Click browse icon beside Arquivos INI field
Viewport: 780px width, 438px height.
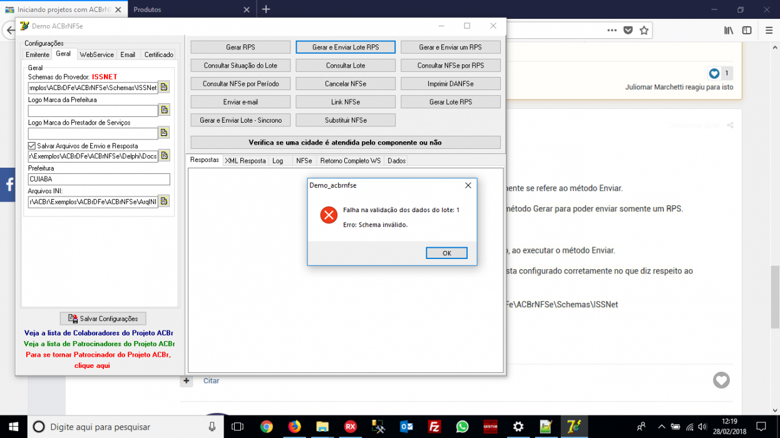tap(164, 201)
